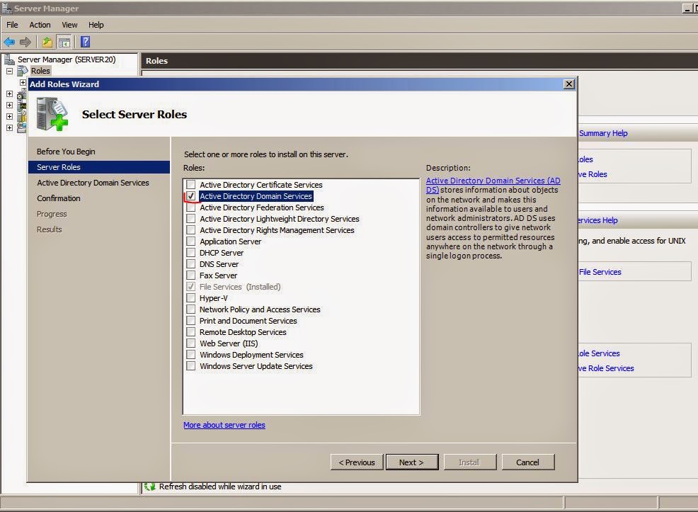
Task: Click the Add Roles Wizard server icon
Action: point(52,114)
